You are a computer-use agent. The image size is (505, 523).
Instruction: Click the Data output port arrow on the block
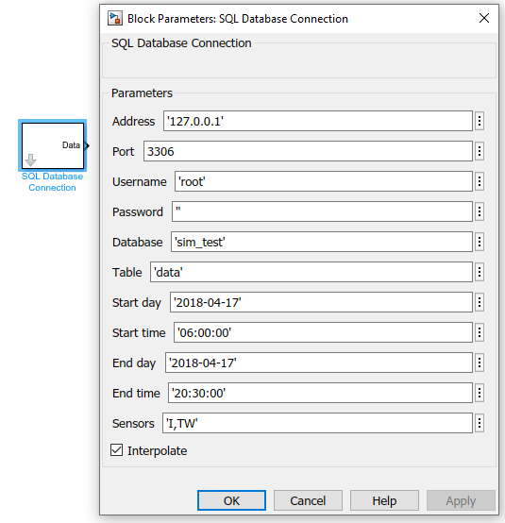tap(87, 145)
